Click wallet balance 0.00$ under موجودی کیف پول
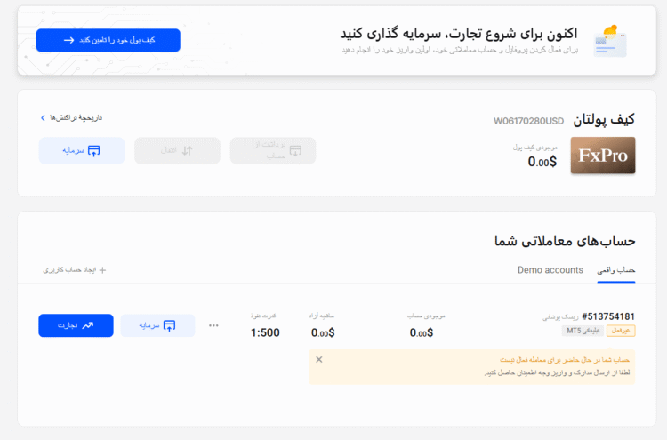The height and width of the screenshot is (440, 667). (x=542, y=162)
